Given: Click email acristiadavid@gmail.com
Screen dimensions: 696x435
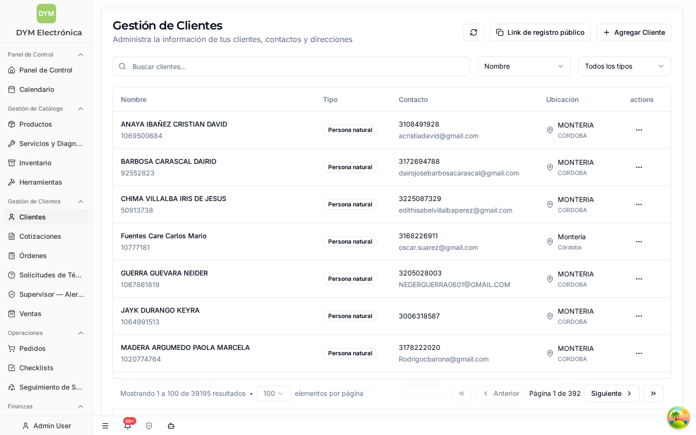Looking at the screenshot, I should coord(438,136).
